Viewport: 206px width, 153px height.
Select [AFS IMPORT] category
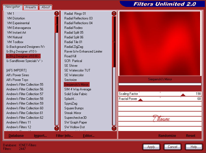pos(16,70)
